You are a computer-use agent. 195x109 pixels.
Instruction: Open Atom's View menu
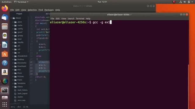pos(24,10)
